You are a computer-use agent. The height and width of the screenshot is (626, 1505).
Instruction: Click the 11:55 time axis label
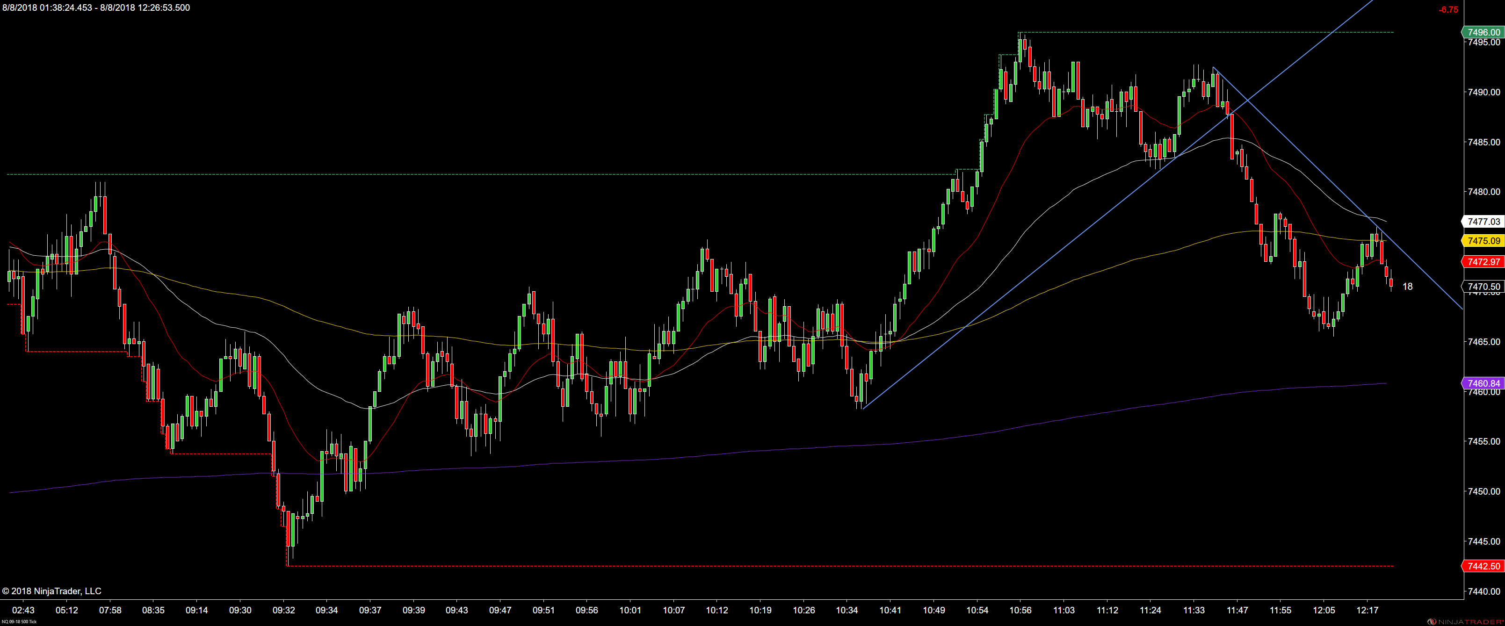[x=1280, y=610]
